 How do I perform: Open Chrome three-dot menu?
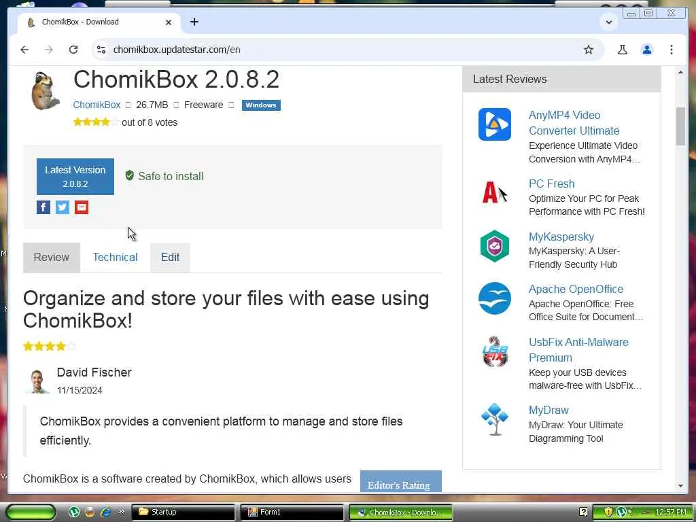tap(672, 50)
